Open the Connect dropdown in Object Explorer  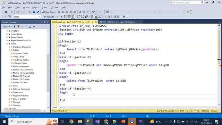[x=7, y=26]
